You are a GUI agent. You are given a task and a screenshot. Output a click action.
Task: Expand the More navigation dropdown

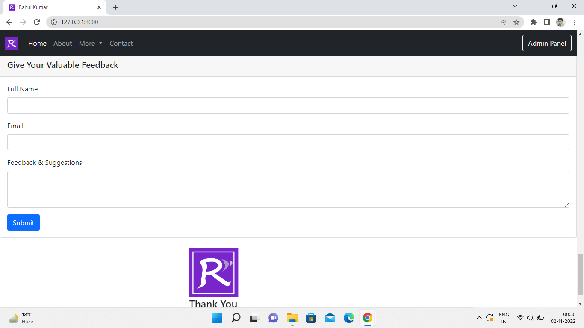pos(90,43)
